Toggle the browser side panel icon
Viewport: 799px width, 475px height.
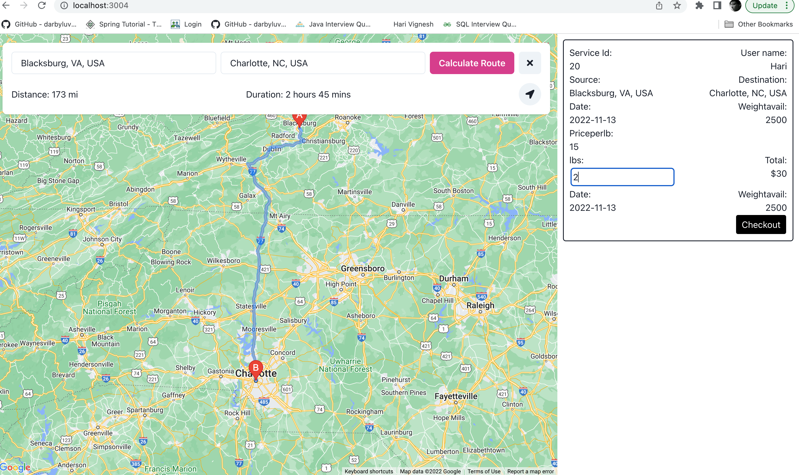click(x=717, y=5)
